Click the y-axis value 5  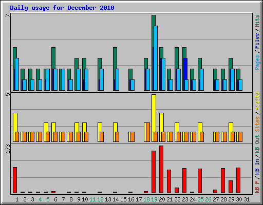8,94
